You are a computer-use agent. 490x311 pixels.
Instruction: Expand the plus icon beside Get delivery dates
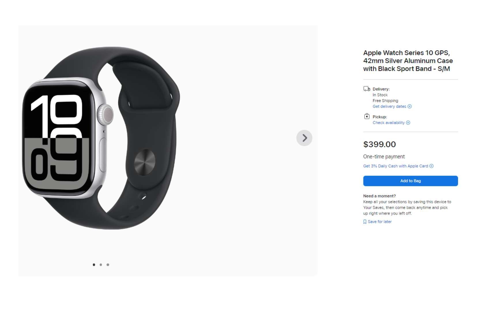[x=410, y=107]
